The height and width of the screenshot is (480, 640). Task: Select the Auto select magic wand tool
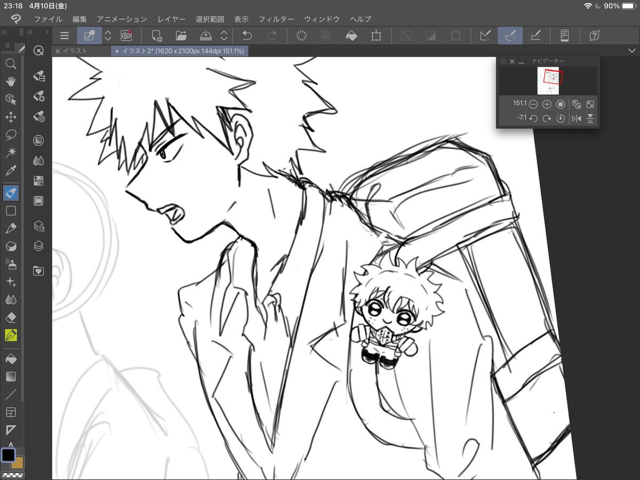10,153
